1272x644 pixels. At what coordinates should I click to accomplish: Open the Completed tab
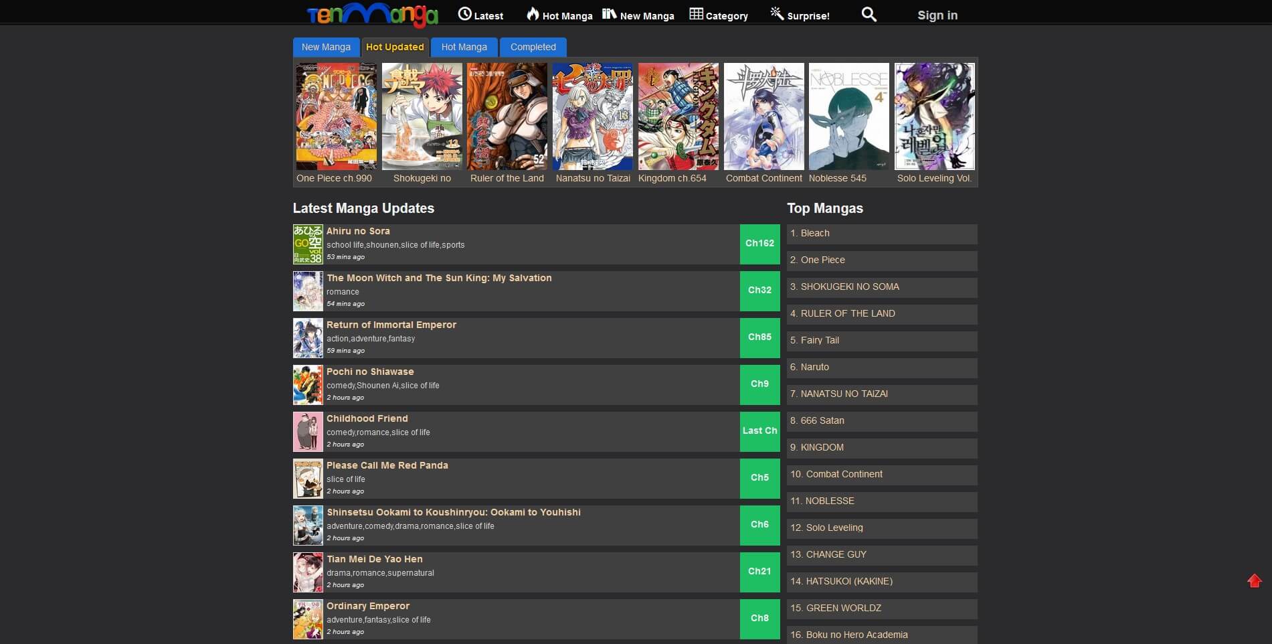(x=533, y=47)
